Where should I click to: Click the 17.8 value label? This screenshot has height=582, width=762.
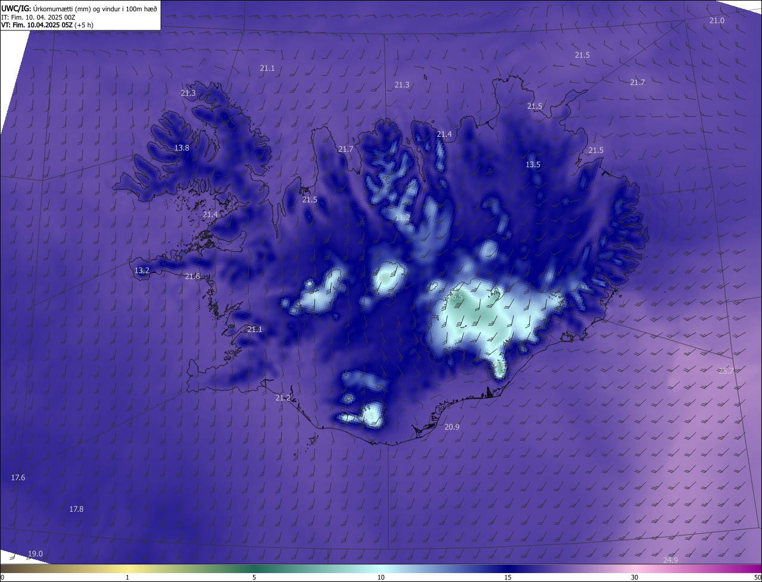tap(76, 509)
